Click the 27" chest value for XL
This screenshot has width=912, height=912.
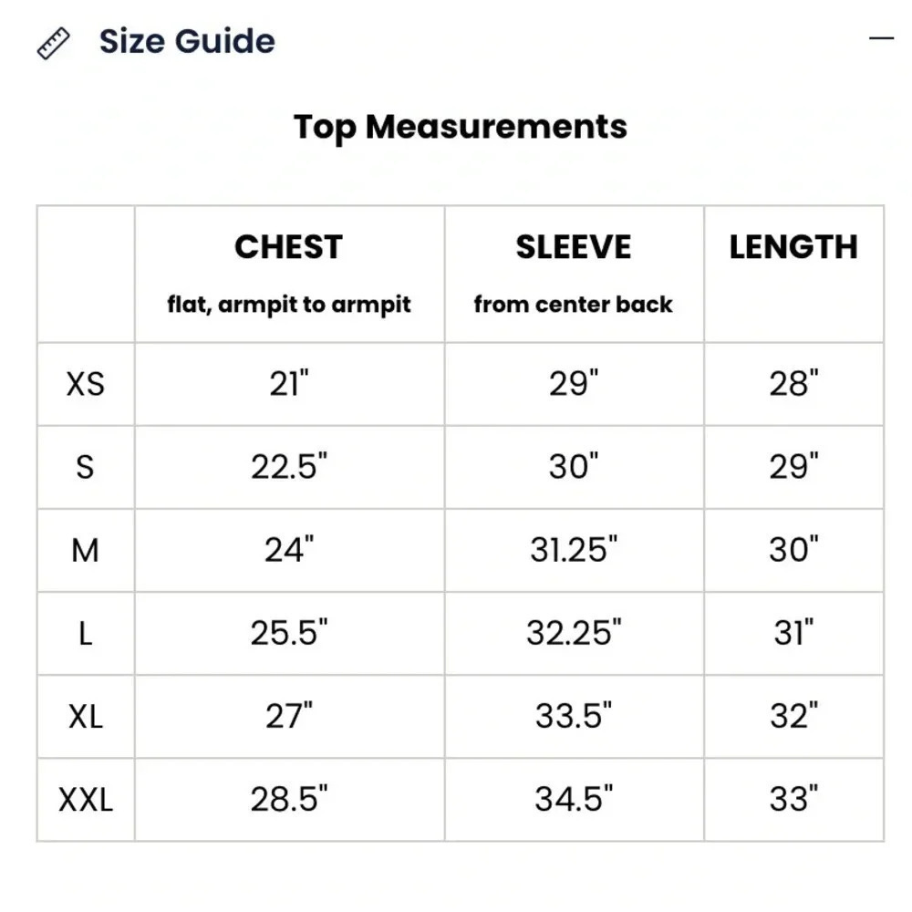click(289, 716)
